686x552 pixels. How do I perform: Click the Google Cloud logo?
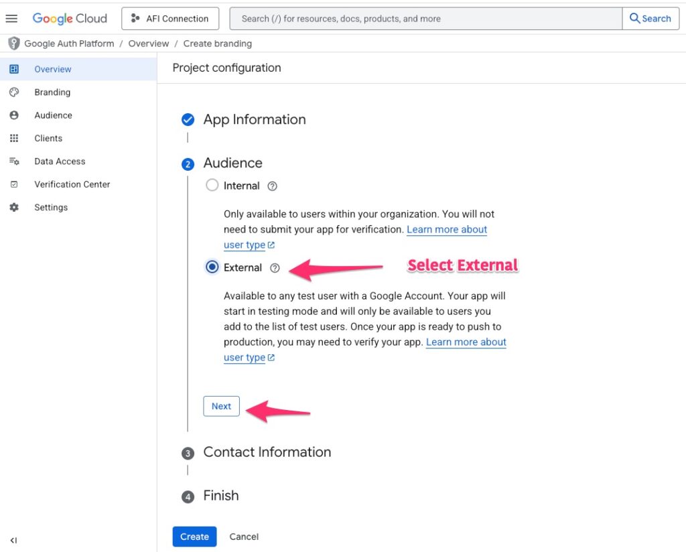[x=70, y=19]
